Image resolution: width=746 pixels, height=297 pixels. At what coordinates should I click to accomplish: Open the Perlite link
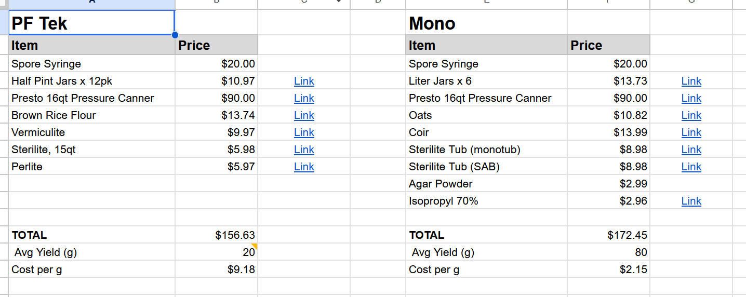[x=304, y=167]
